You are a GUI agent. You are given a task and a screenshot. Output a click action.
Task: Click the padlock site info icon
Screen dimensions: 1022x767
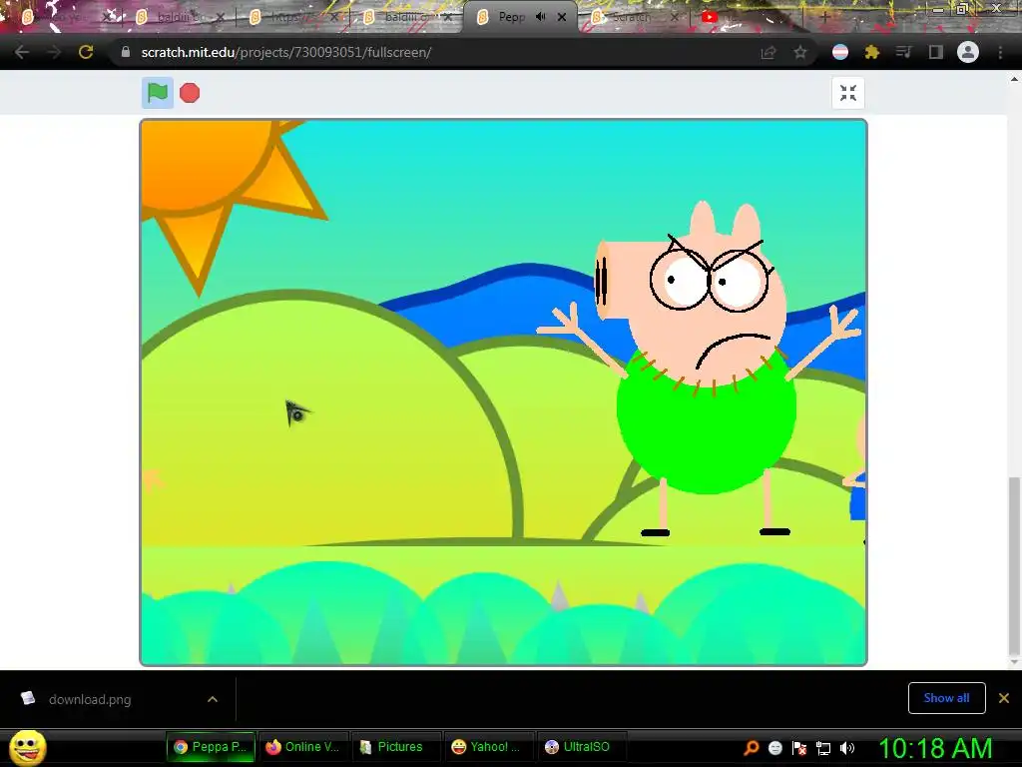(x=125, y=52)
